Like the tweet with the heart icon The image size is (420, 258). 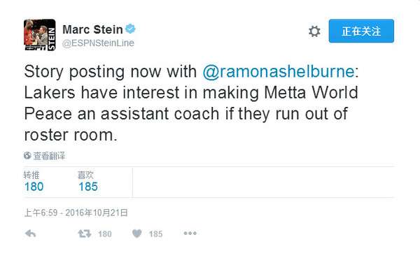(x=137, y=234)
